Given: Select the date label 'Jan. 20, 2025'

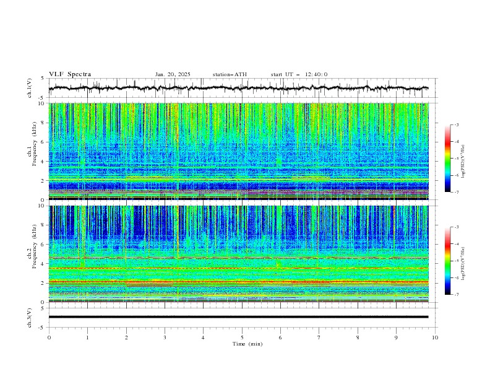Looking at the screenshot, I should pyautogui.click(x=173, y=74).
